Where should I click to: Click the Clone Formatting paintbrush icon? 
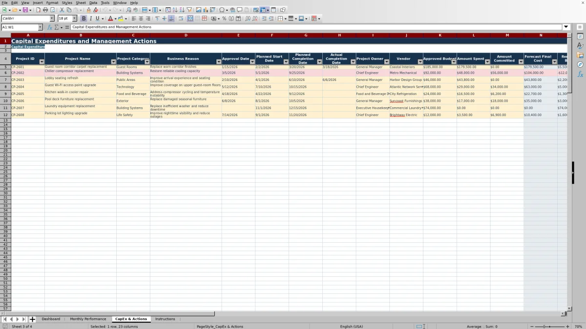coord(88,10)
